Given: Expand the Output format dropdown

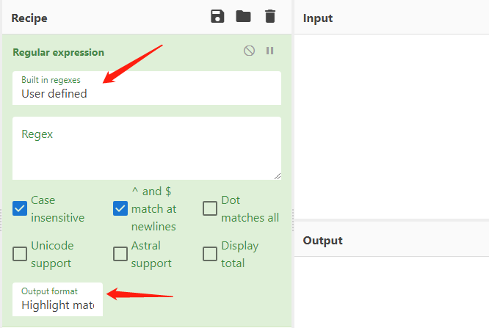Looking at the screenshot, I should pos(57,299).
